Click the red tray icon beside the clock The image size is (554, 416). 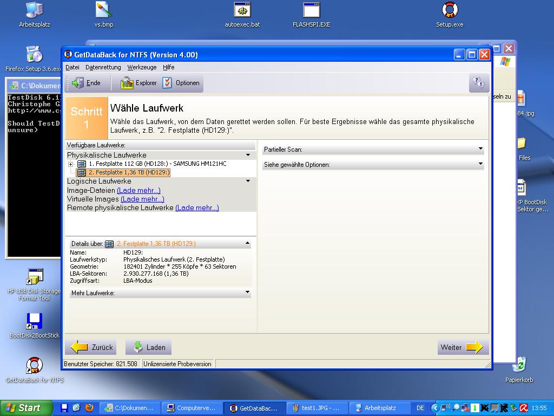[524, 408]
